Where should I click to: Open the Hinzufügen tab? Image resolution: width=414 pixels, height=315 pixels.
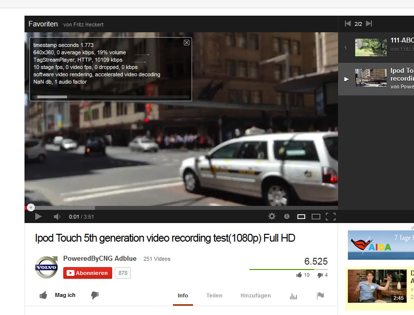pos(256,295)
